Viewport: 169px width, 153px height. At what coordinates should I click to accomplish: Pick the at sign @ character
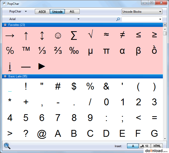42,134
